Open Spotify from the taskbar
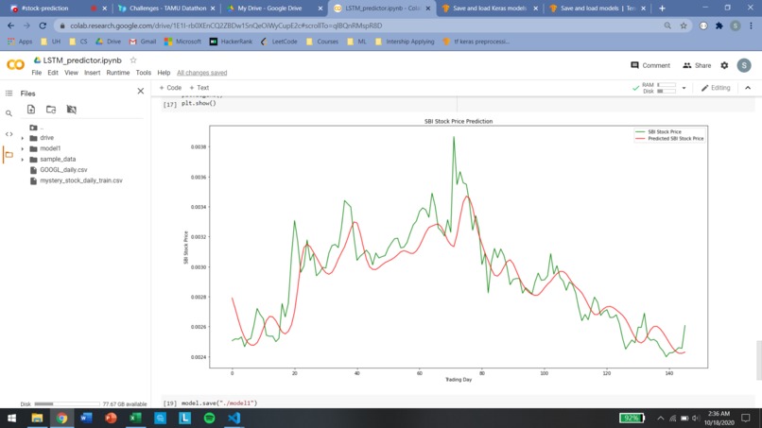 [x=210, y=419]
